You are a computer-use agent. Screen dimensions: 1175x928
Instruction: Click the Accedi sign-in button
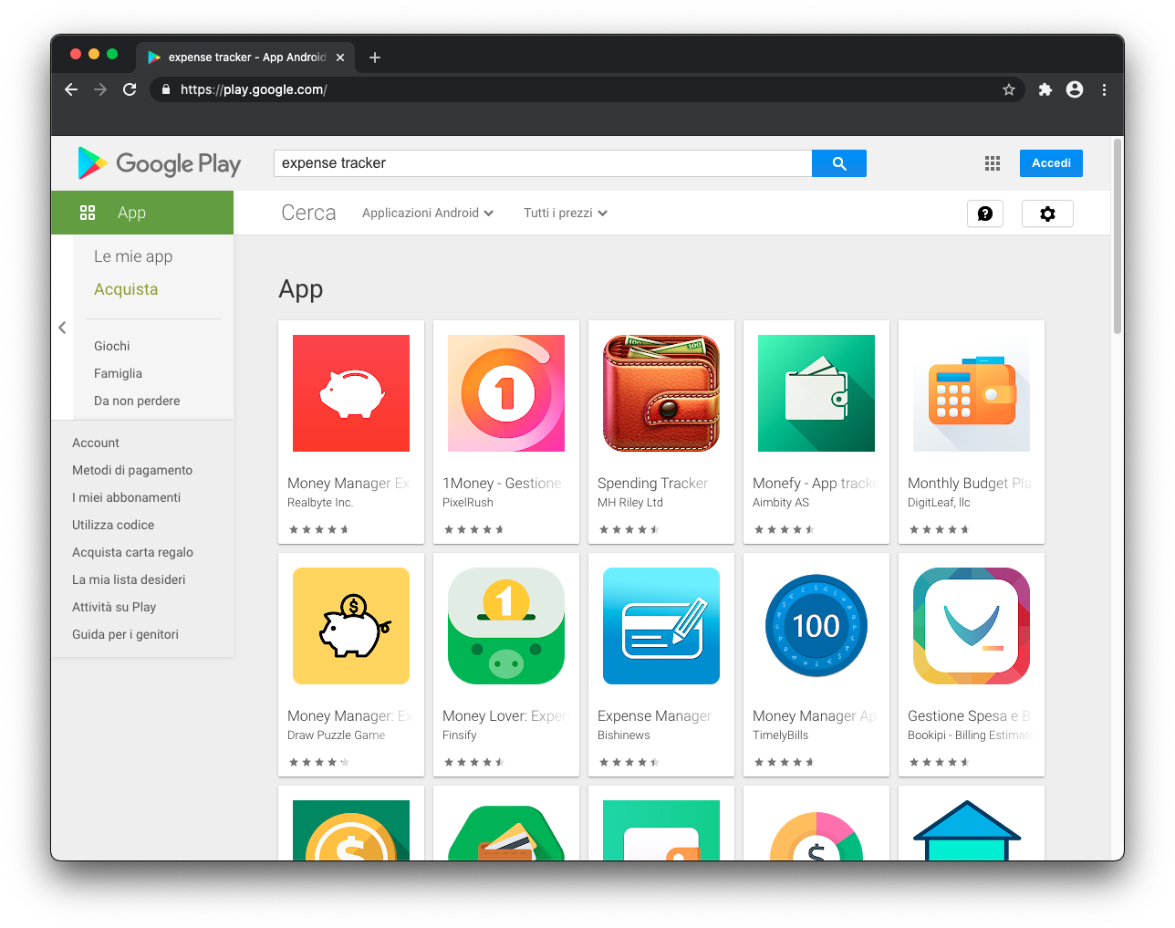click(x=1051, y=163)
